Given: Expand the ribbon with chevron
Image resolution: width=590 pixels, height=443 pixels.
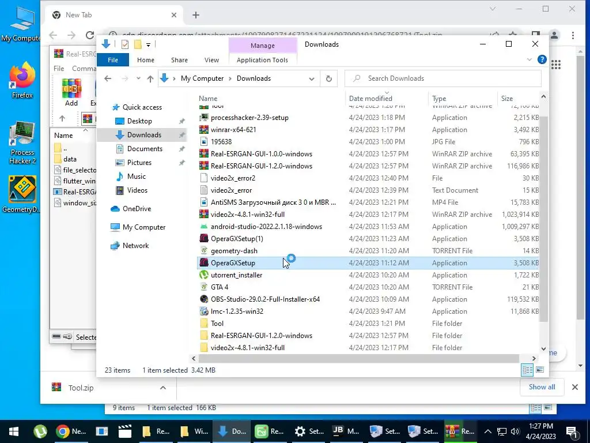Looking at the screenshot, I should (x=529, y=59).
